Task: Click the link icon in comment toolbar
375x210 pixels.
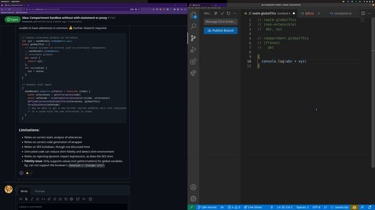Action: click(x=49, y=199)
